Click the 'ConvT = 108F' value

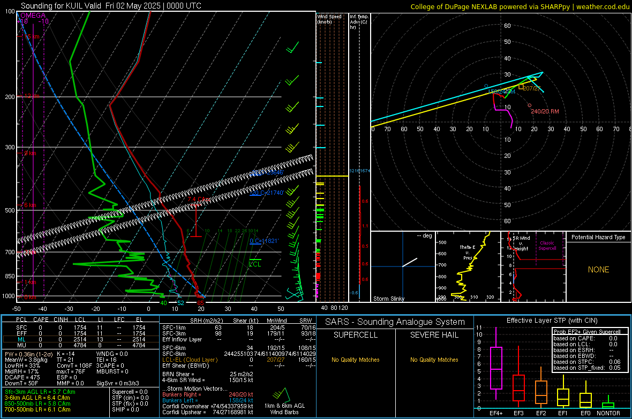pyautogui.click(x=74, y=366)
